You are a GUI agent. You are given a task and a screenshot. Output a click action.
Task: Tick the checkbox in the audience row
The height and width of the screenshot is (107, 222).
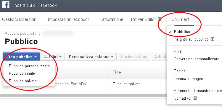click(x=5, y=87)
